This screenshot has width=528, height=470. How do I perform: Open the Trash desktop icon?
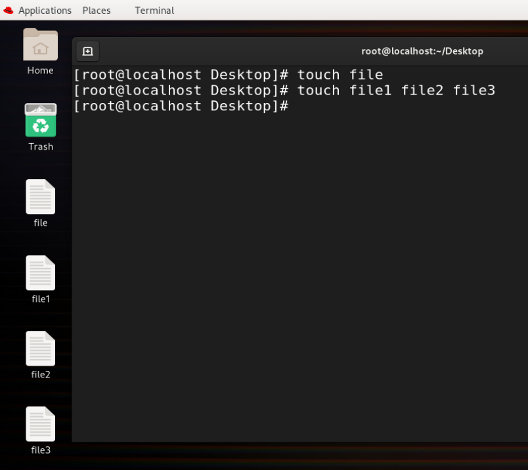click(x=41, y=120)
